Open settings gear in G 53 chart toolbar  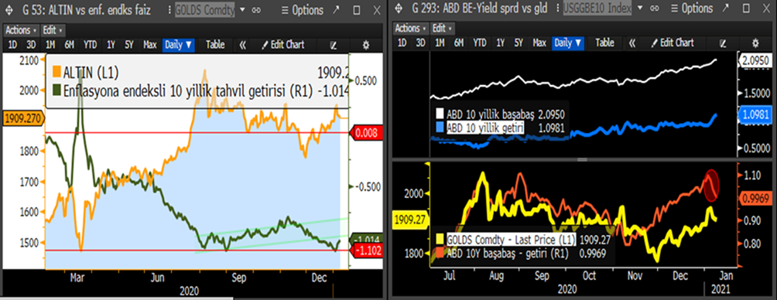pyautogui.click(x=366, y=45)
